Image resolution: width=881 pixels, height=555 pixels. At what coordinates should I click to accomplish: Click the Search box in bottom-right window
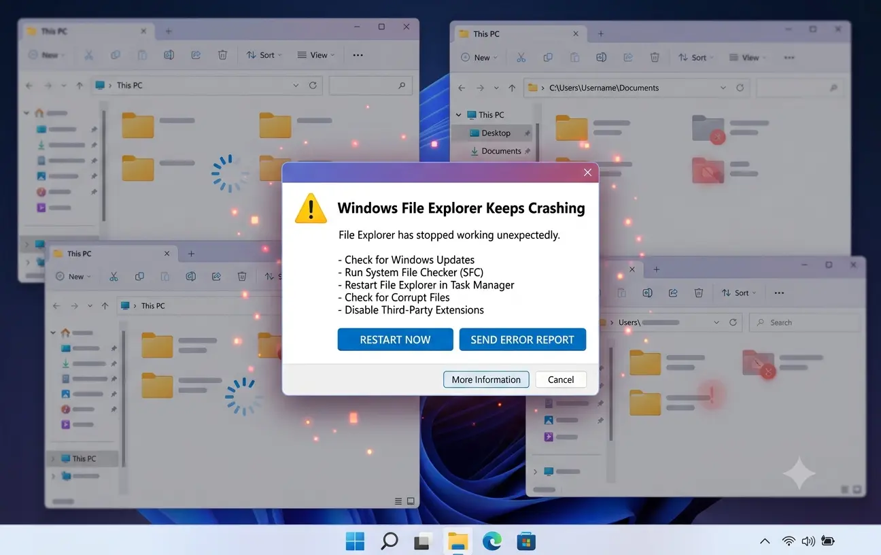(x=804, y=322)
